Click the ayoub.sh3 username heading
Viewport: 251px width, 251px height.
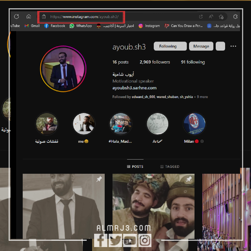[129, 47]
